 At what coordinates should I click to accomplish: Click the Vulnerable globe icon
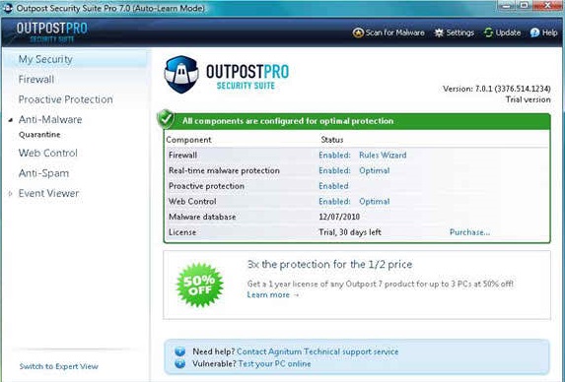[179, 363]
